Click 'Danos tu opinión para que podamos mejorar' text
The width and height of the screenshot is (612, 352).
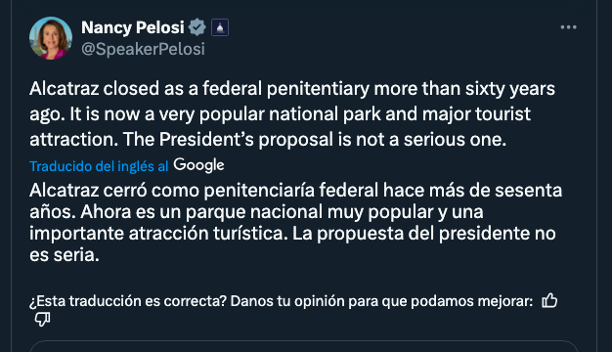tap(381, 301)
